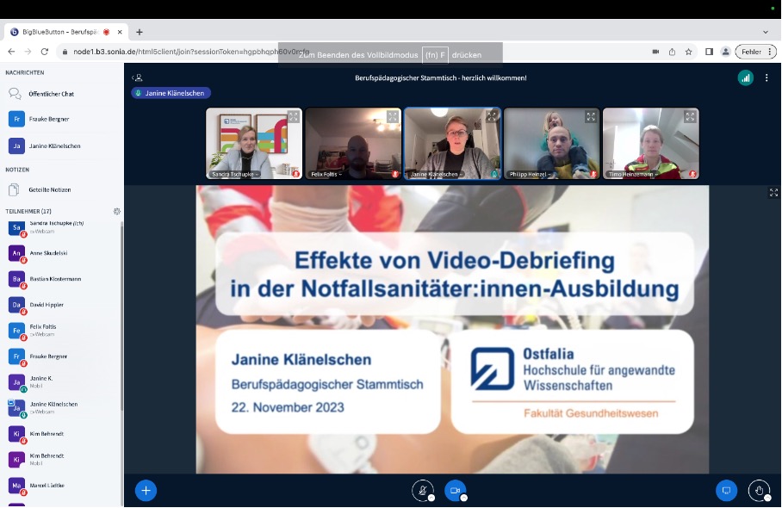Toggle presentation display button
This screenshot has height=508, width=782.
pos(726,491)
